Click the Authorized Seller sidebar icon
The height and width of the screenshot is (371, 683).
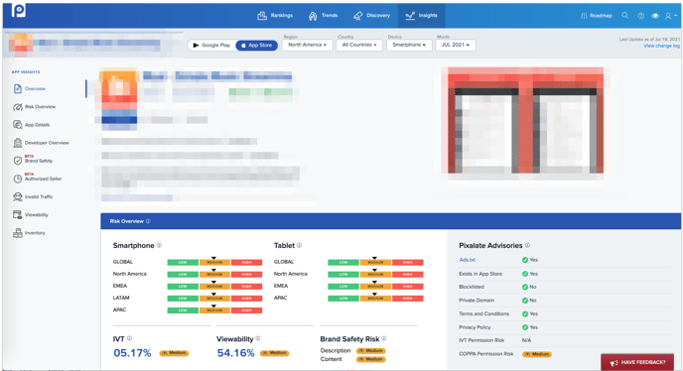tap(18, 179)
